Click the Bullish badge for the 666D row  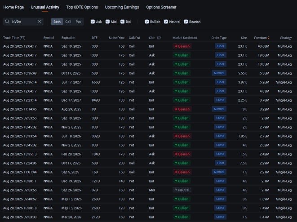181,82
